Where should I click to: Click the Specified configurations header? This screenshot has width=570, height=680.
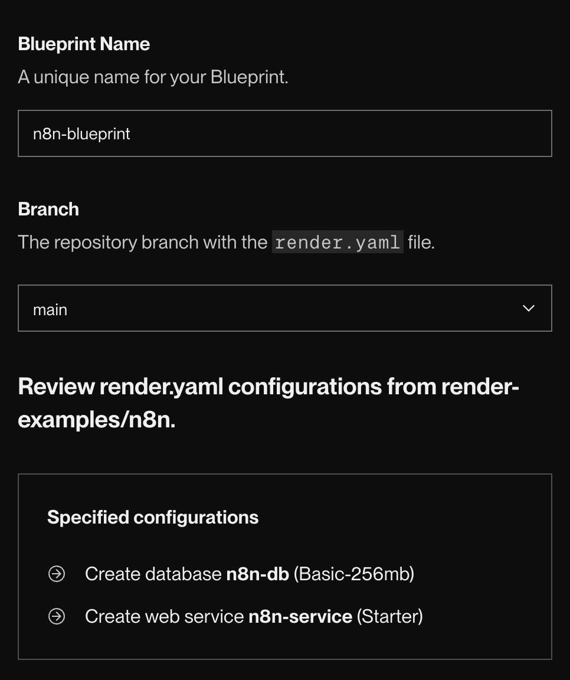(153, 517)
